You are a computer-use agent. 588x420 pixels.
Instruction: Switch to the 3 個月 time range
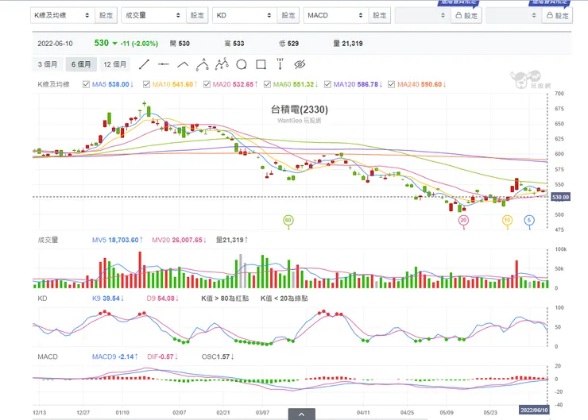click(x=48, y=64)
